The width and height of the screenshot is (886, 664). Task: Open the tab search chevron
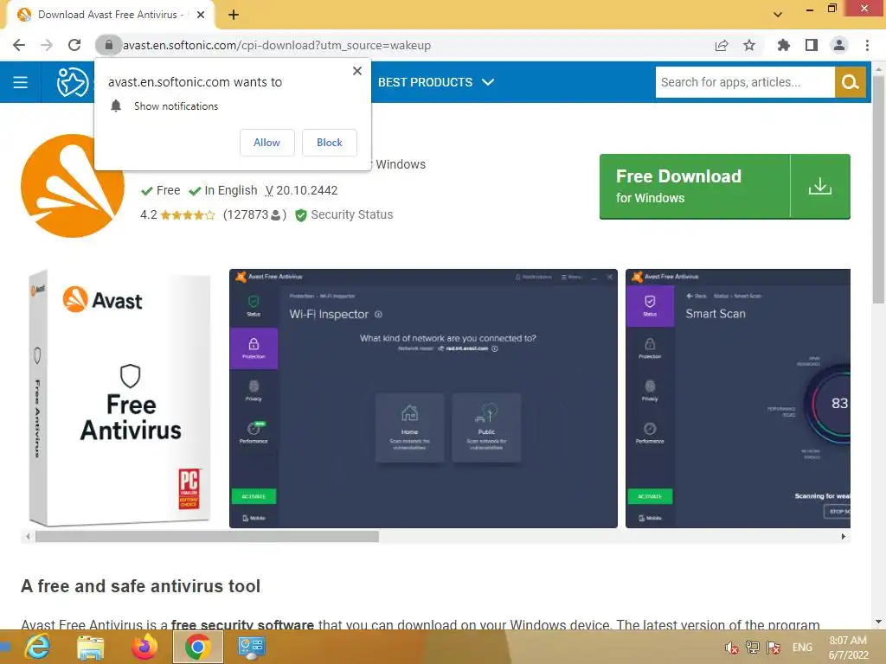click(778, 15)
